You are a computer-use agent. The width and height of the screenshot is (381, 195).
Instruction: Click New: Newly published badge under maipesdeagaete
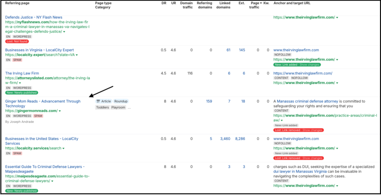[22, 191]
